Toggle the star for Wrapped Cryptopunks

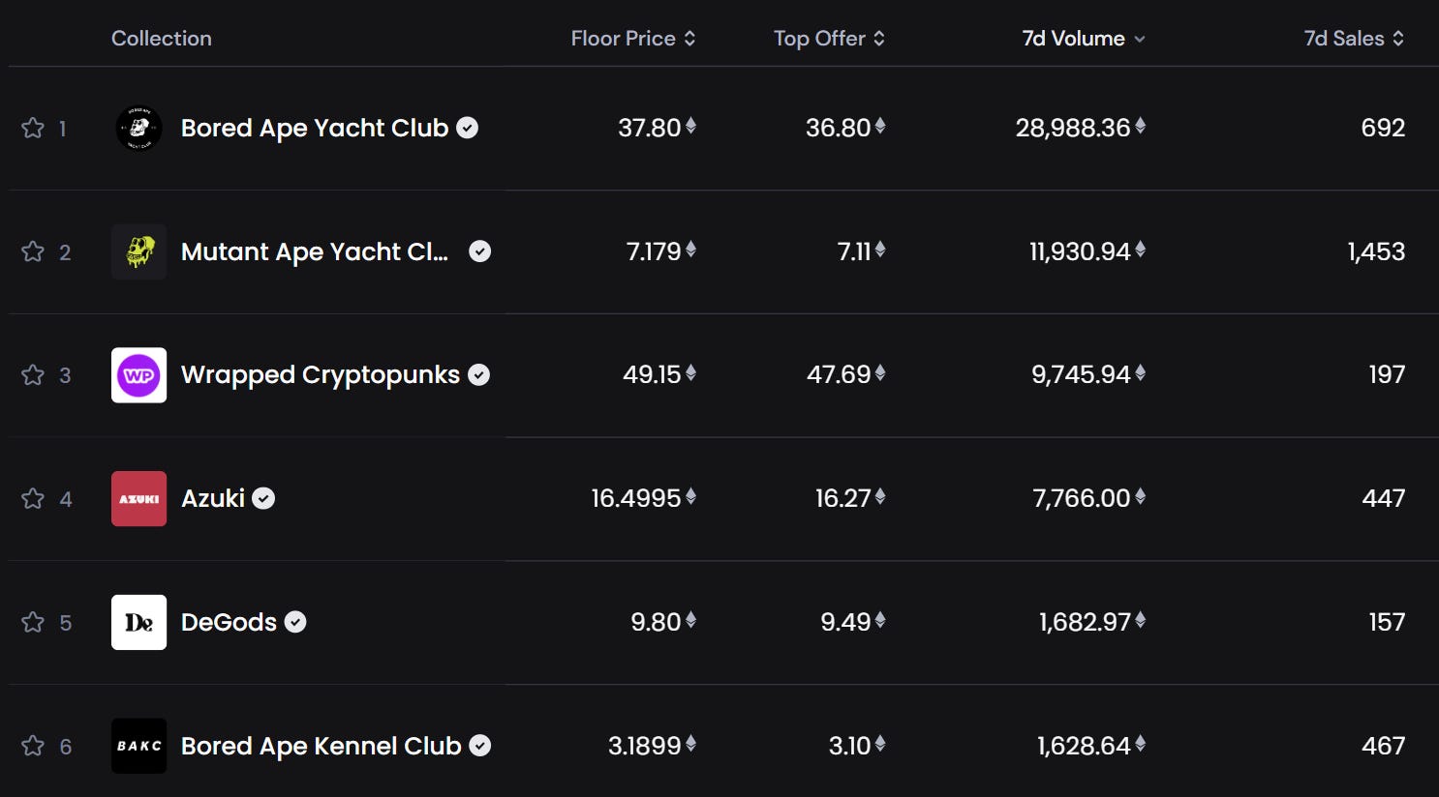pos(33,375)
